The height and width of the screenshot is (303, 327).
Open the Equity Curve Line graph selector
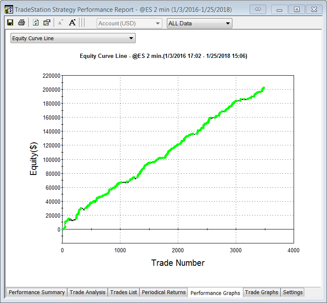click(73, 38)
